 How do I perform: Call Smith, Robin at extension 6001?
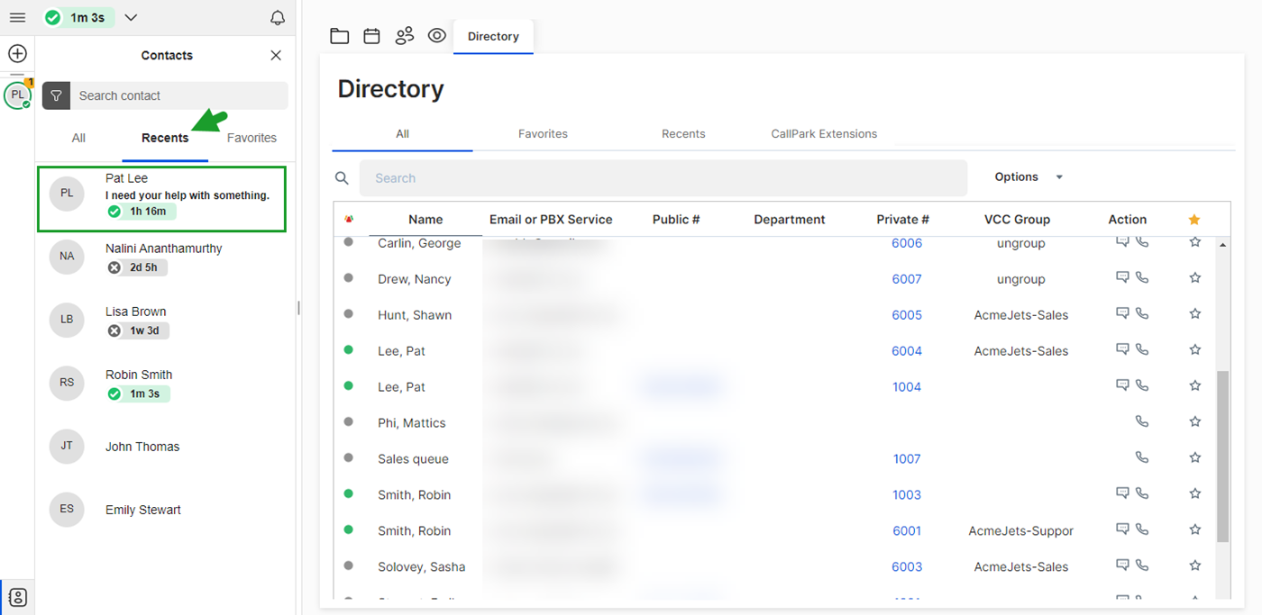tap(1142, 530)
